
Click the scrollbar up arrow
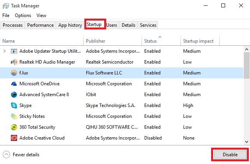pos(247,49)
